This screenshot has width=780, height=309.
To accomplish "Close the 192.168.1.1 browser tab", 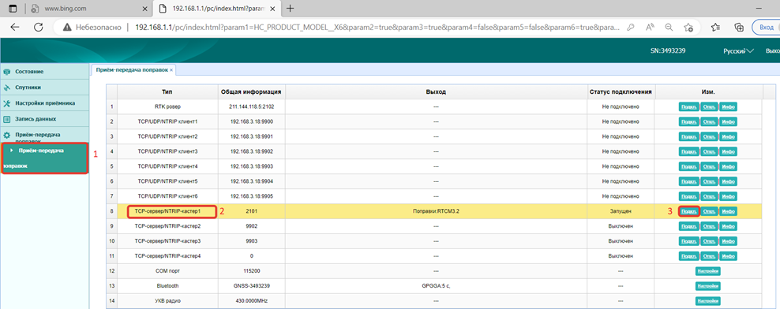I will tap(272, 9).
